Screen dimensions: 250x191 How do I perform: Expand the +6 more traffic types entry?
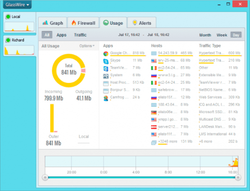[x=206, y=141]
